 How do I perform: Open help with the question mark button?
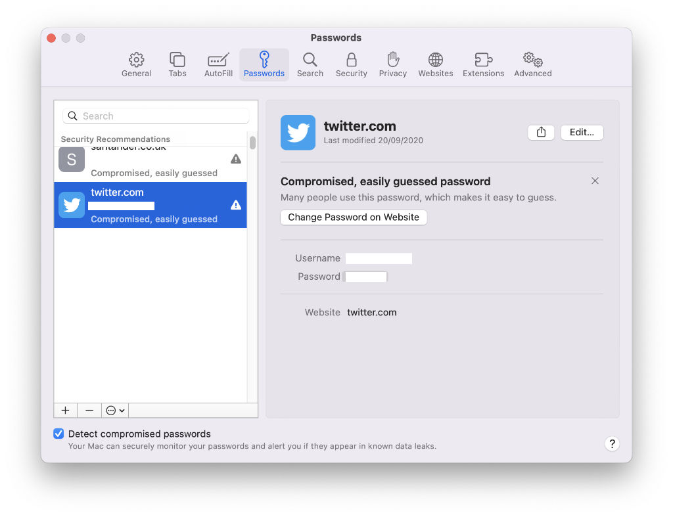(612, 443)
